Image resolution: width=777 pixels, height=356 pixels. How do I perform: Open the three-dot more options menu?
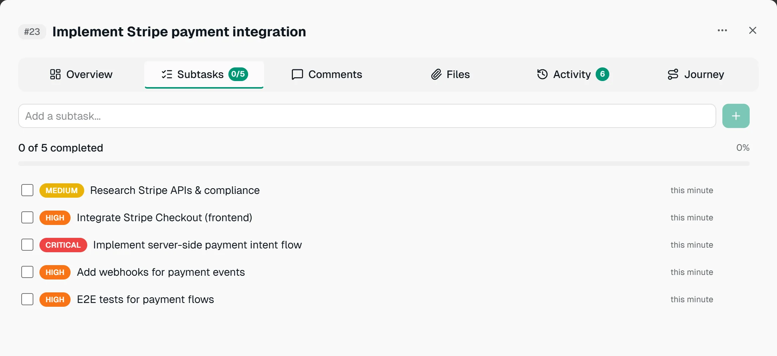pyautogui.click(x=722, y=30)
